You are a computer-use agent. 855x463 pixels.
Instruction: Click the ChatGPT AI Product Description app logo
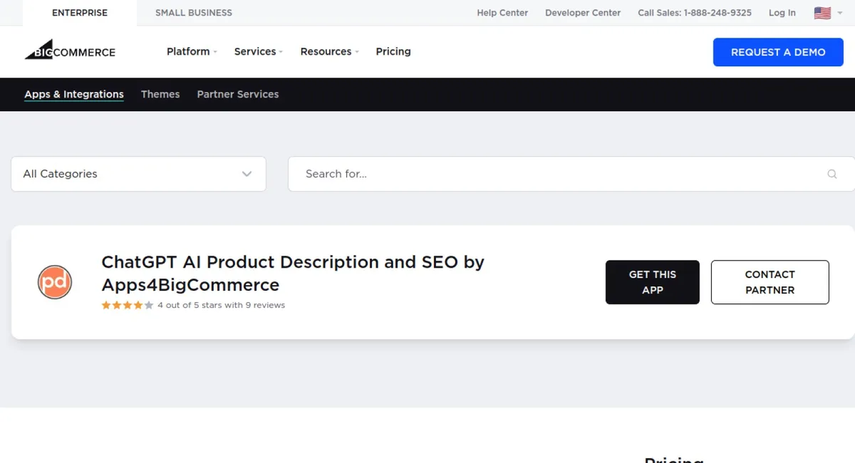coord(55,282)
